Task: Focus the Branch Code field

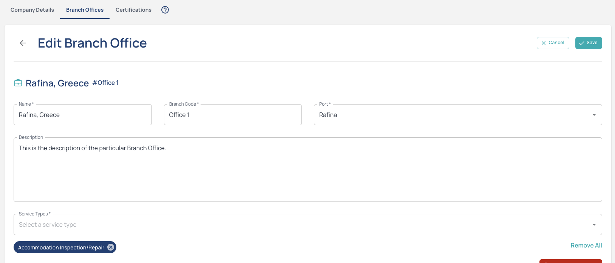Action: click(x=232, y=115)
